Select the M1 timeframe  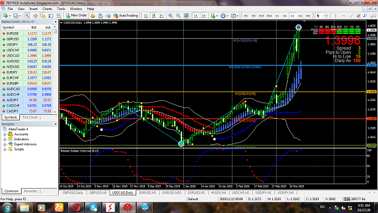(x=246, y=16)
